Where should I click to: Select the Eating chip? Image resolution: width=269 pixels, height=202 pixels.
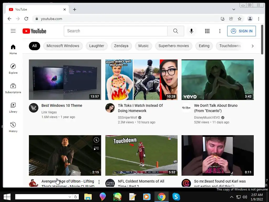pyautogui.click(x=204, y=46)
